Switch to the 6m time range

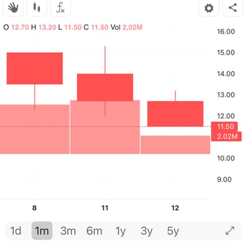tap(94, 231)
